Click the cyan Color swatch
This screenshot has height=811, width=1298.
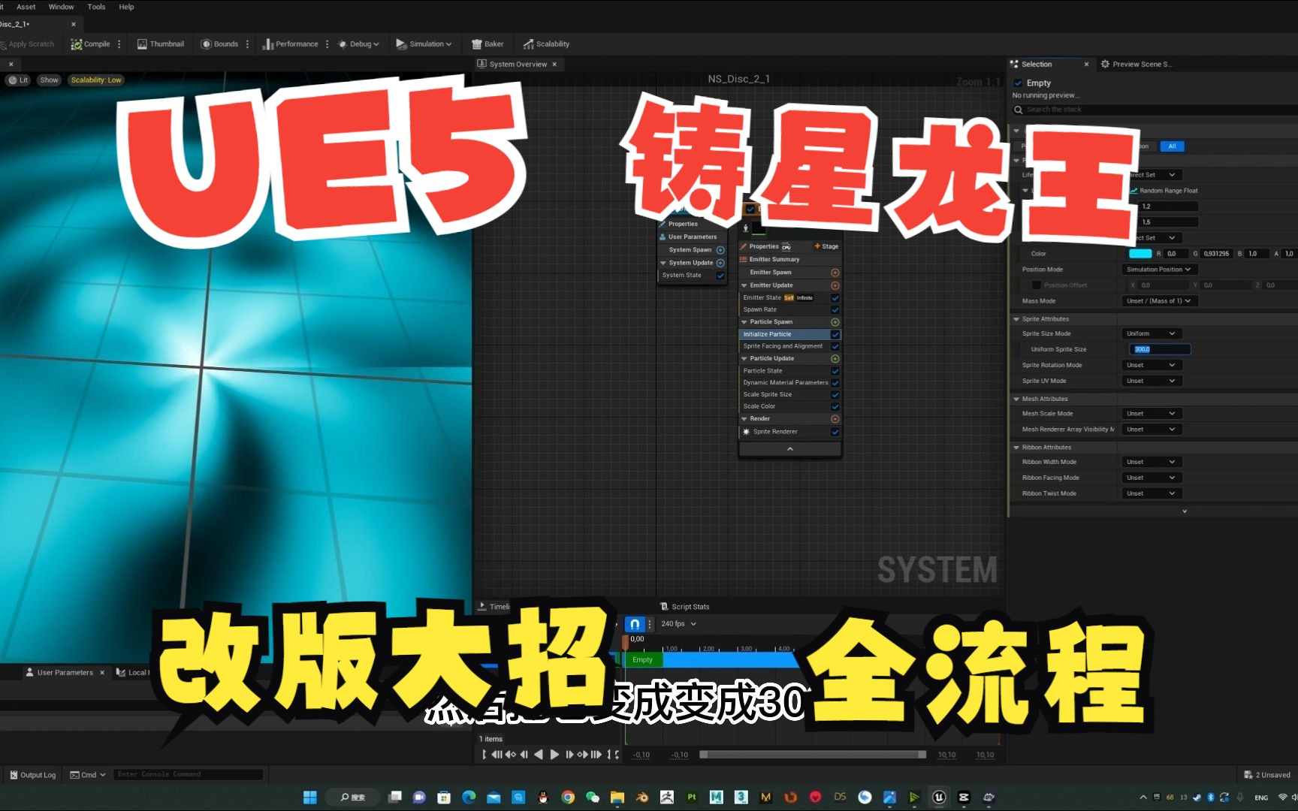[x=1140, y=254]
